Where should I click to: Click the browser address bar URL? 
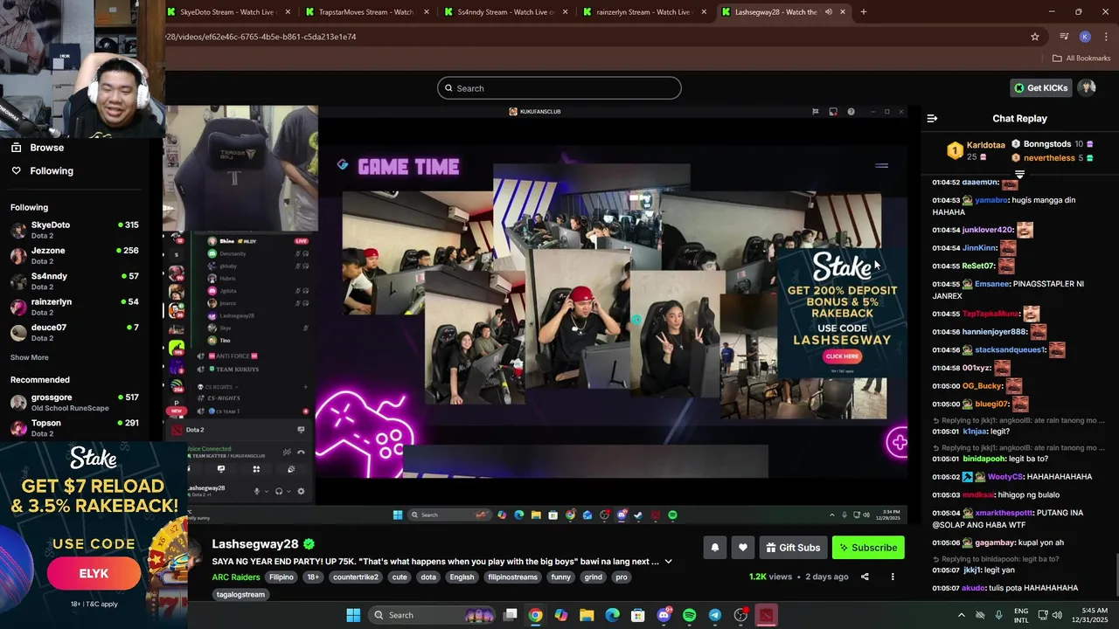[x=261, y=37]
